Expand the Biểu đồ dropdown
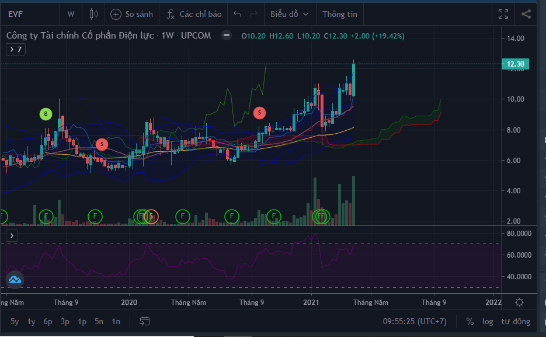This screenshot has width=546, height=337. pos(289,14)
